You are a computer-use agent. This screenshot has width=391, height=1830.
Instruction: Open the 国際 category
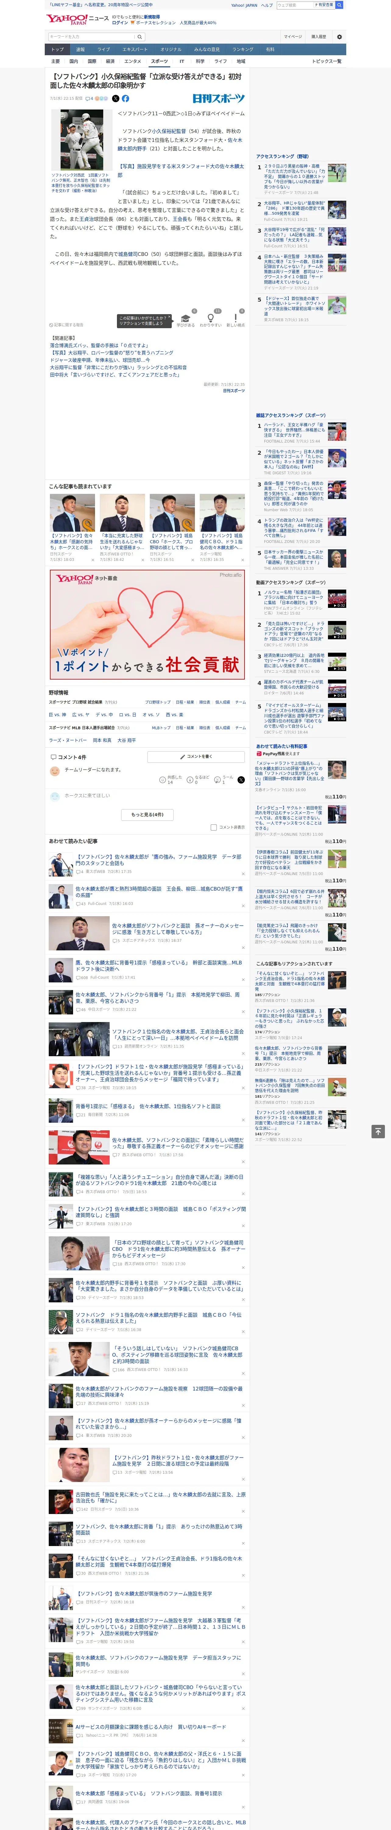(x=92, y=61)
